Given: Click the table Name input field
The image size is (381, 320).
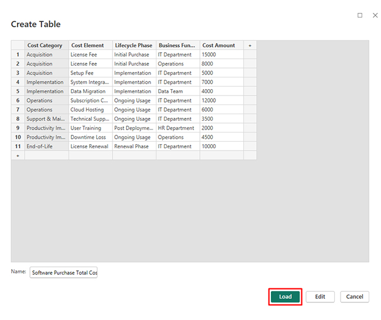Looking at the screenshot, I should (x=64, y=273).
